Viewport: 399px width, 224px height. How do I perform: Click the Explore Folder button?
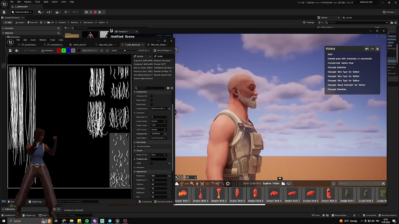(271, 184)
